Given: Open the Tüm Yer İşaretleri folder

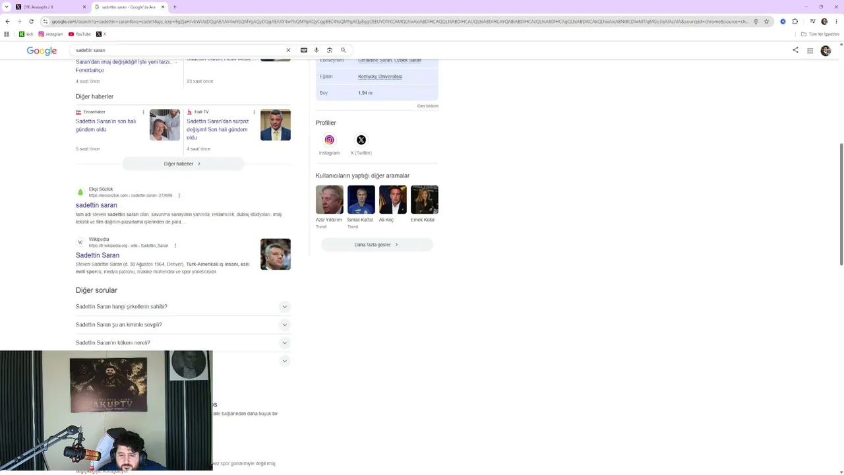Looking at the screenshot, I should click(820, 34).
